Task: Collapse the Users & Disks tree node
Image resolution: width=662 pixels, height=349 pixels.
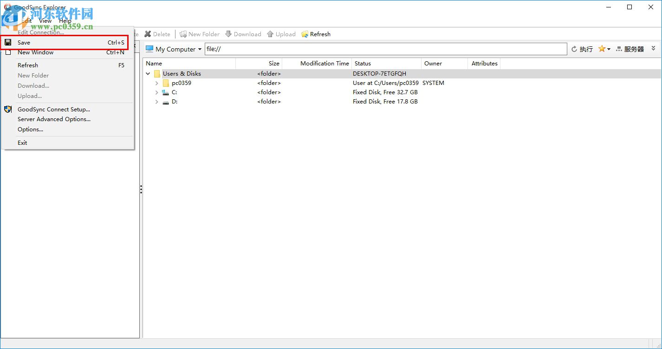Action: coord(148,74)
